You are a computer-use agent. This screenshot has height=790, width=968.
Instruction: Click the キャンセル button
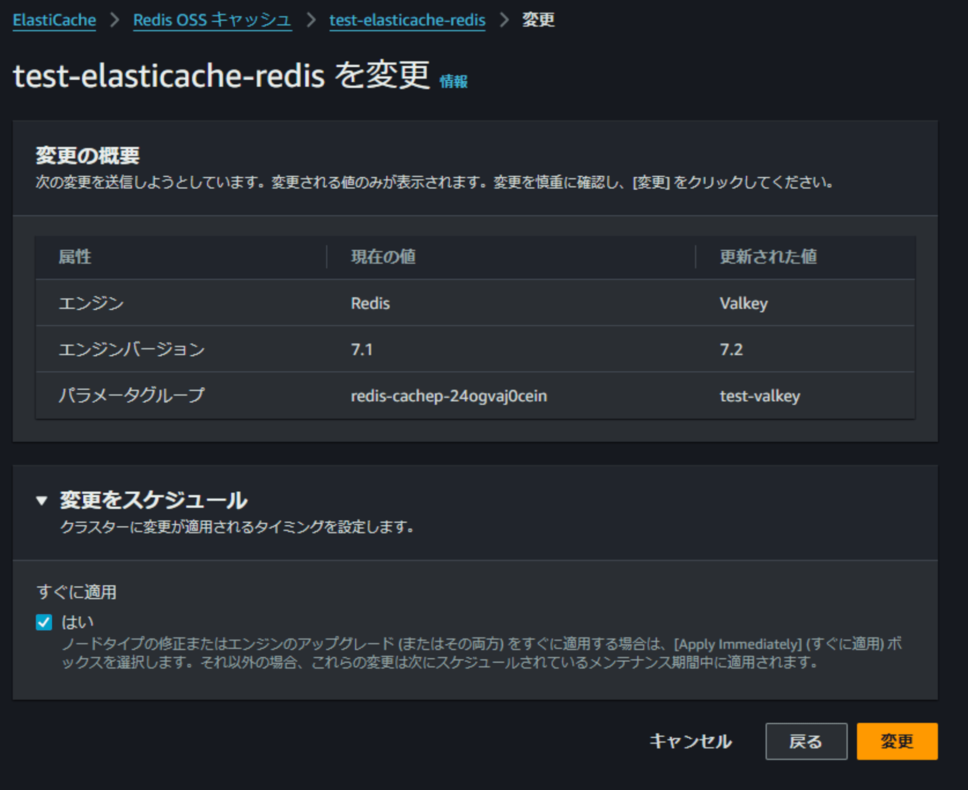coord(691,741)
